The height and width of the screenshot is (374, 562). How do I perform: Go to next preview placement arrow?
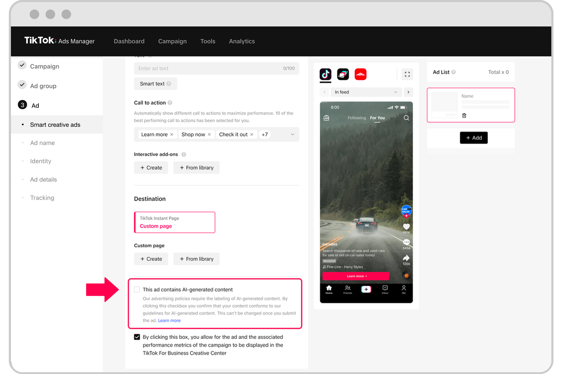[408, 92]
